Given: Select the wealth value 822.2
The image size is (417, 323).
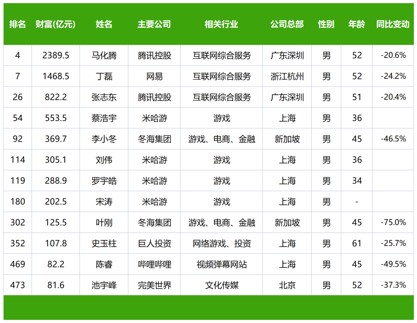Looking at the screenshot, I should pyautogui.click(x=56, y=97).
